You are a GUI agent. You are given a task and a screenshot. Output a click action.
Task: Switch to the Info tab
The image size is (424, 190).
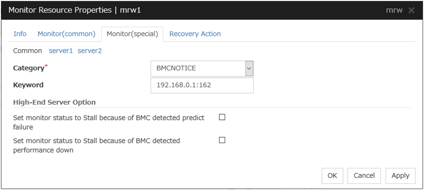[20, 34]
